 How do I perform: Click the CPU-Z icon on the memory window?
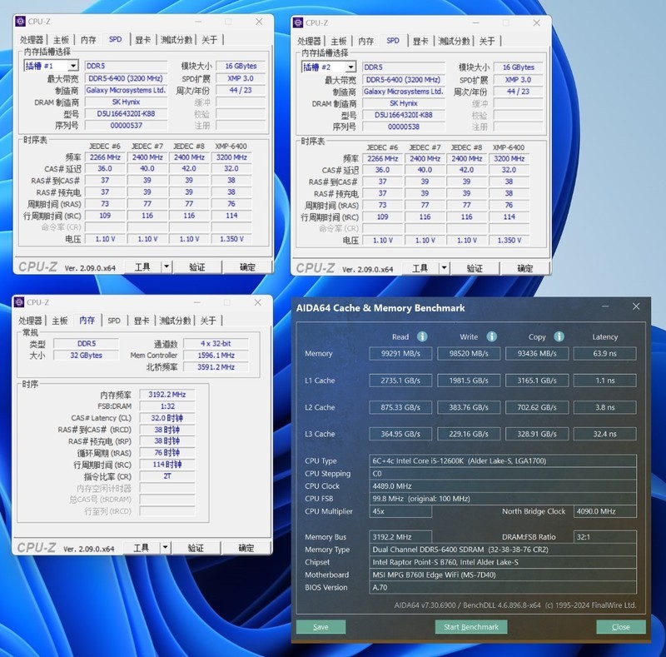click(20, 301)
